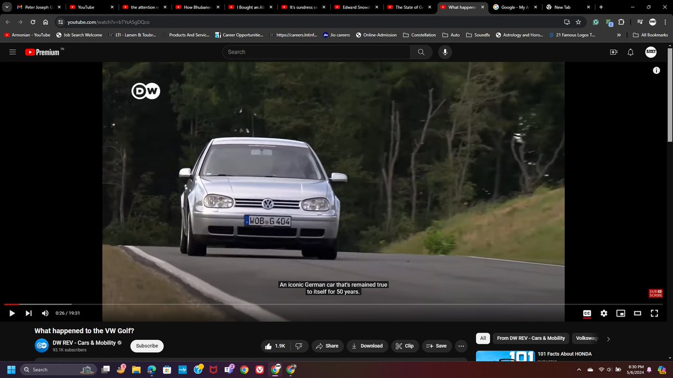This screenshot has height=378, width=673.
Task: Open YouTube notifications bell
Action: 629,52
